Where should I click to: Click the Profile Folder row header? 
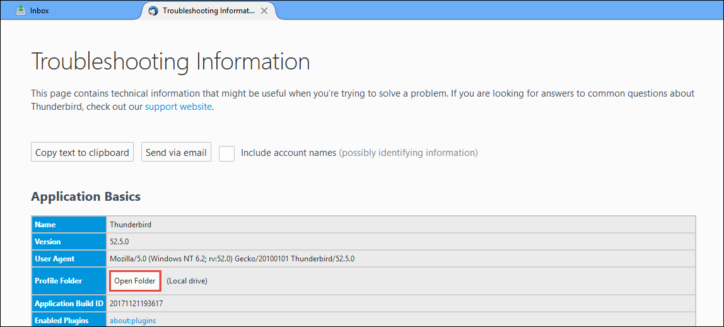pyautogui.click(x=69, y=281)
